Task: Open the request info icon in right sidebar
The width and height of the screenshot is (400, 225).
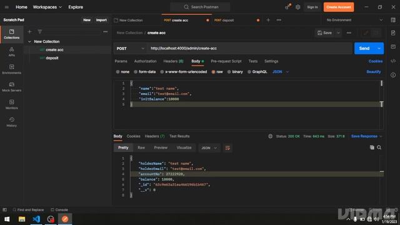Action: pyautogui.click(x=393, y=75)
